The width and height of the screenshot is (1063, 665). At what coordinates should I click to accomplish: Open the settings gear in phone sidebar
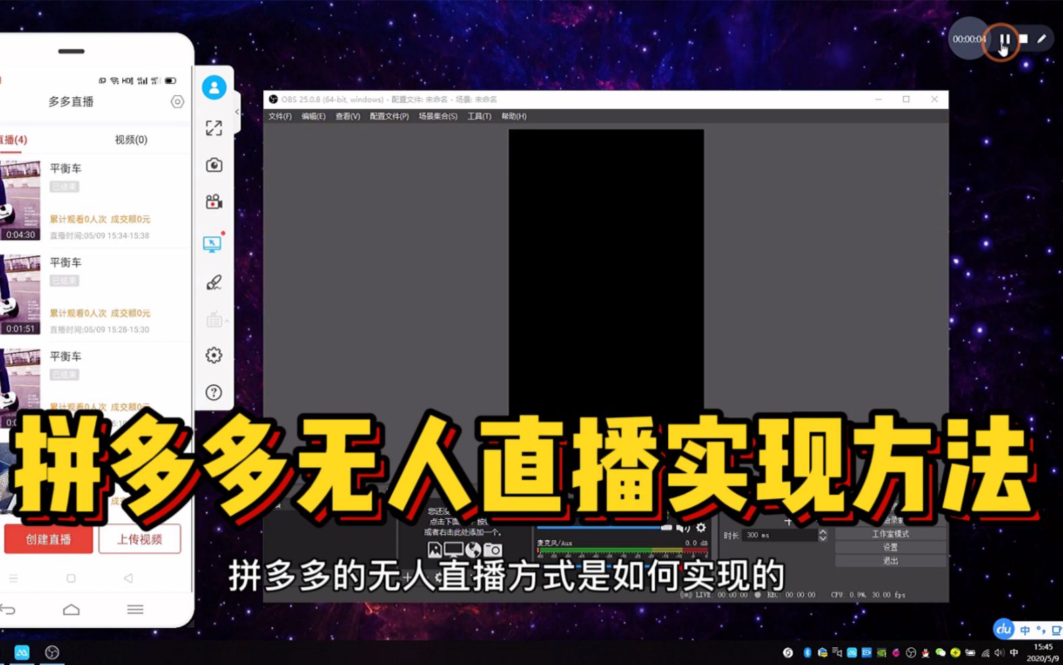coord(214,355)
